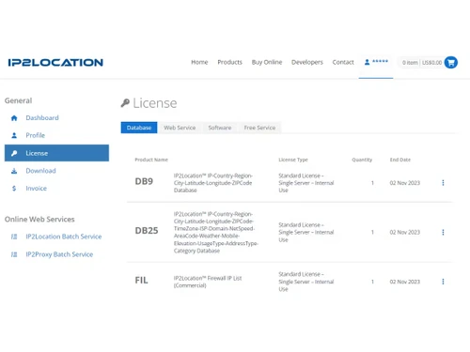
Task: Click the Download tray icon
Action: [14, 171]
